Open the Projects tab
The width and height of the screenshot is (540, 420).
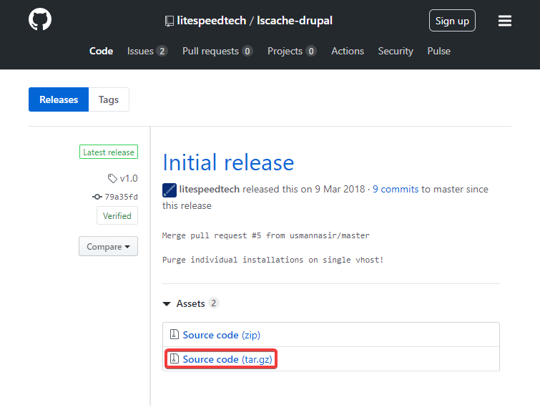tap(292, 51)
